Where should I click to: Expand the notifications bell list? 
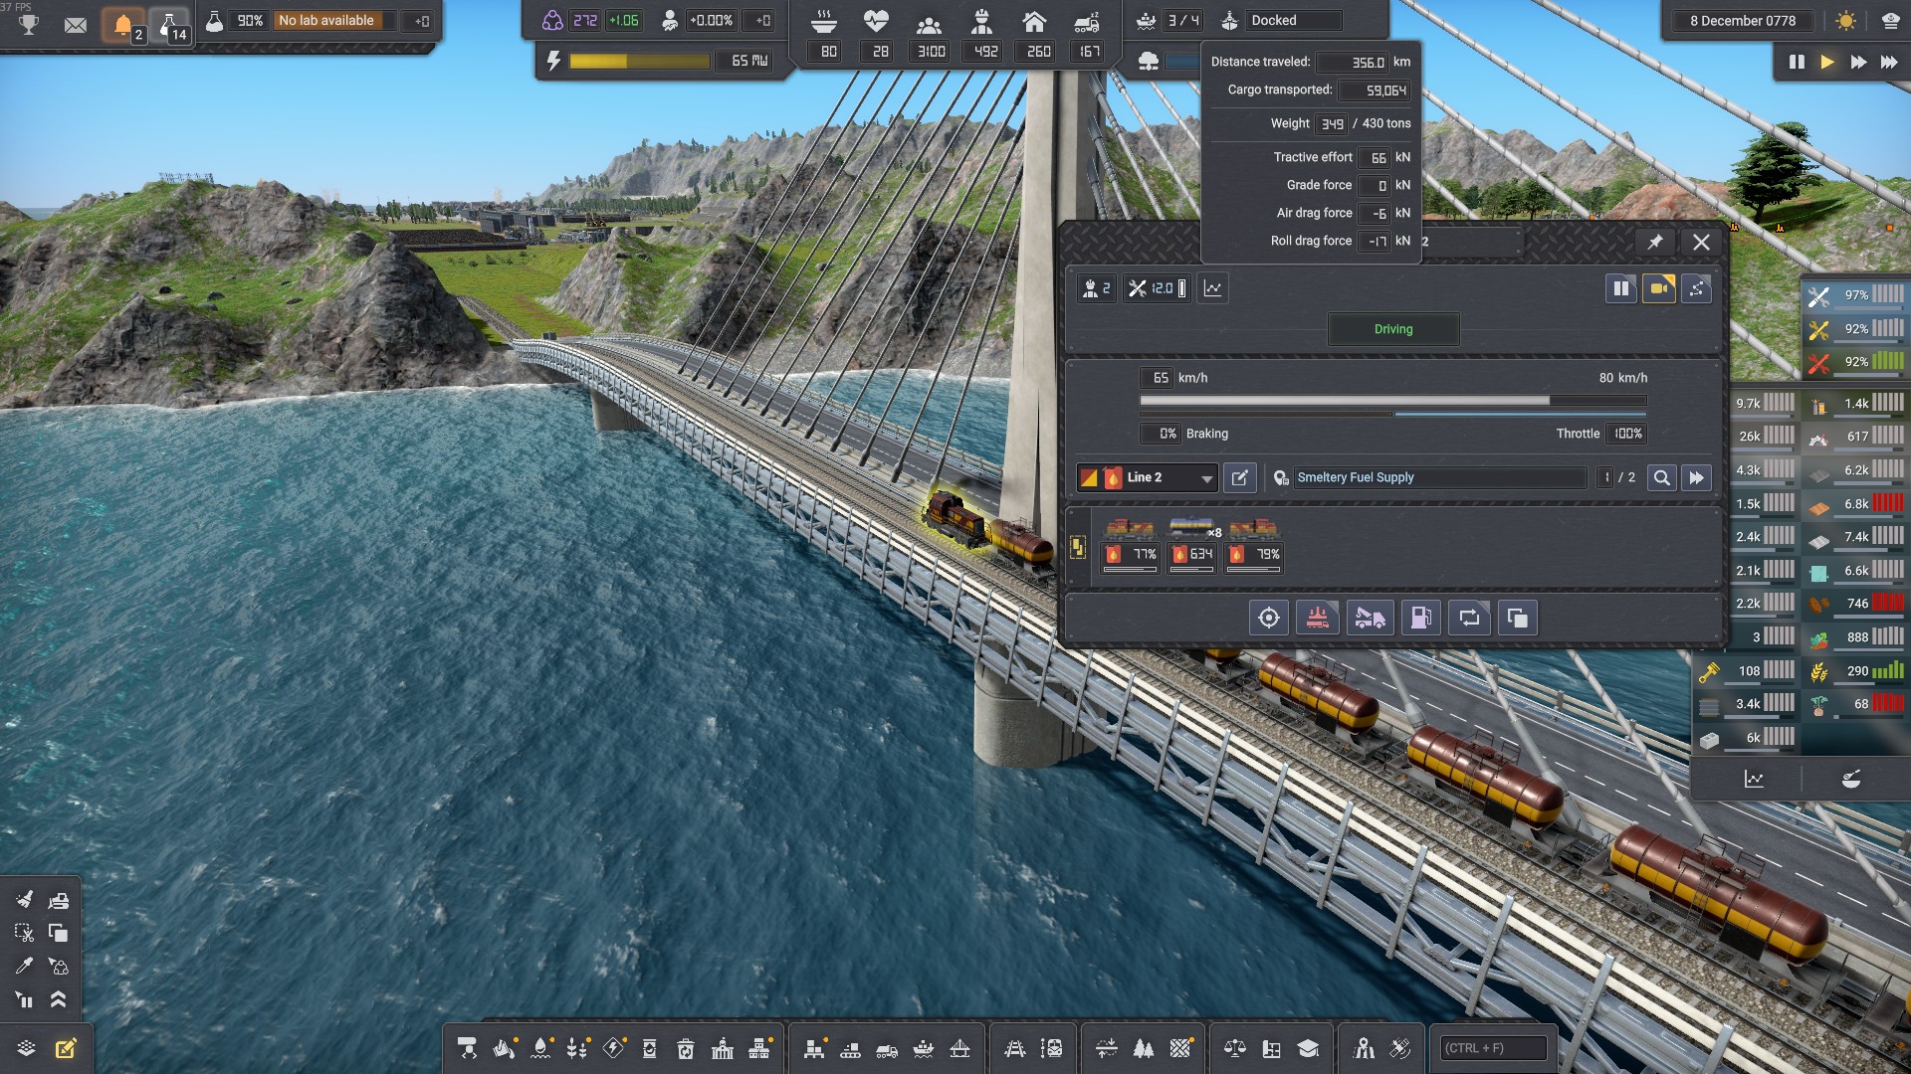point(123,24)
